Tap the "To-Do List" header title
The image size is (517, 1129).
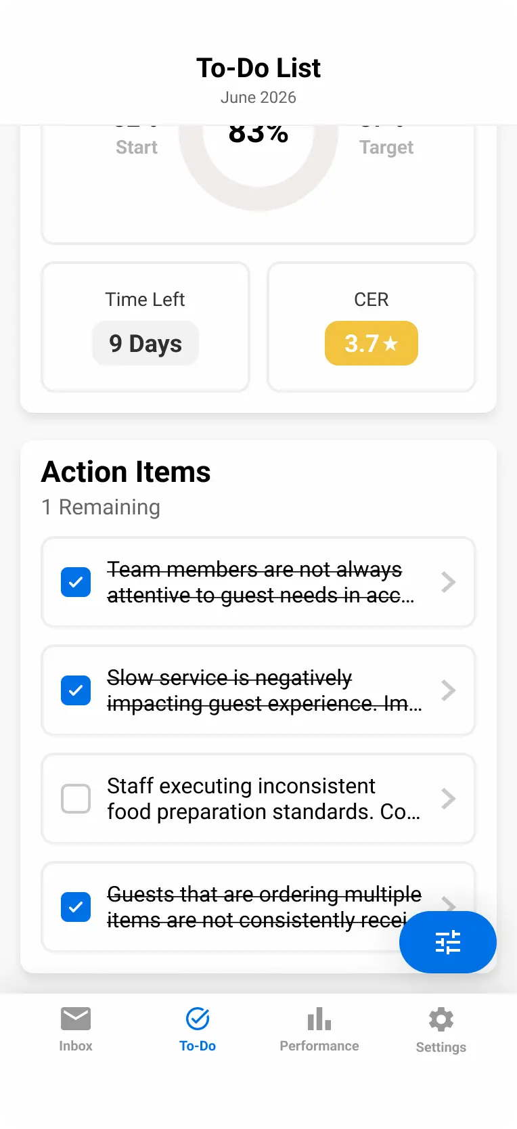pyautogui.click(x=258, y=68)
